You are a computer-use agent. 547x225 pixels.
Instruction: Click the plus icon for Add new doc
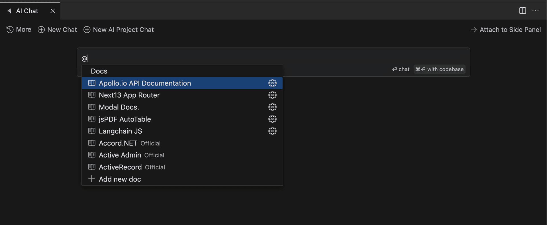91,179
